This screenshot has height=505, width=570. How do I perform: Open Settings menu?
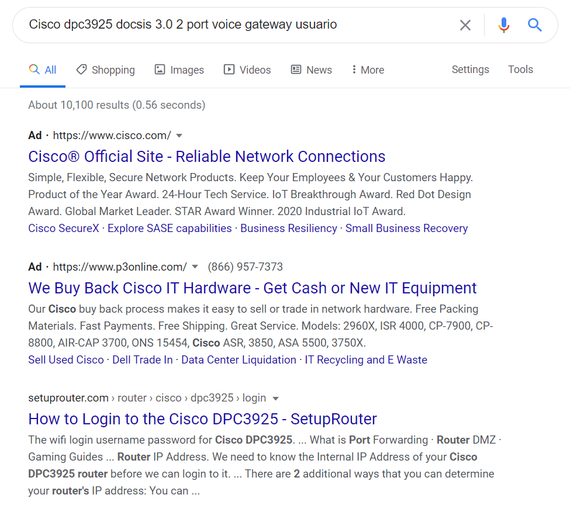(470, 70)
